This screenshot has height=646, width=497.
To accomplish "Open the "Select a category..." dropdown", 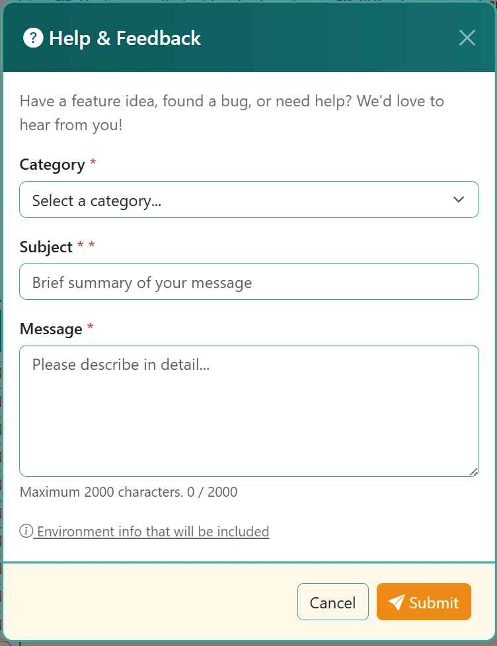I will (249, 199).
